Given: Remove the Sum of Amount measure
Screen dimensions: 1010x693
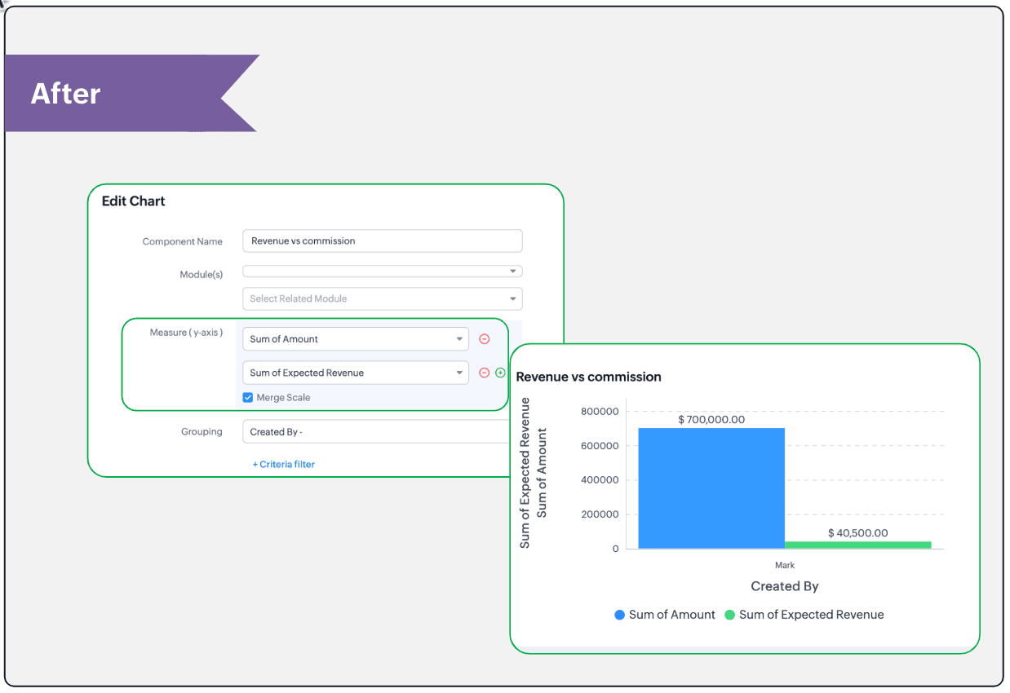Looking at the screenshot, I should tap(484, 339).
